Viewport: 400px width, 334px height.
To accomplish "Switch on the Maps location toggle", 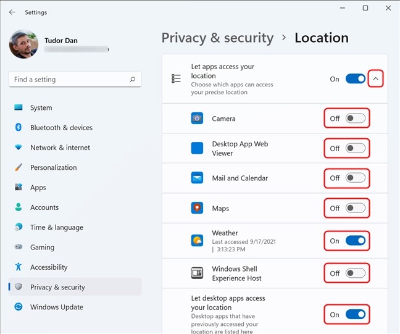I will [356, 208].
